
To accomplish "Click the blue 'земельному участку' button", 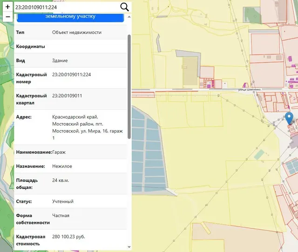I will point(70,18).
